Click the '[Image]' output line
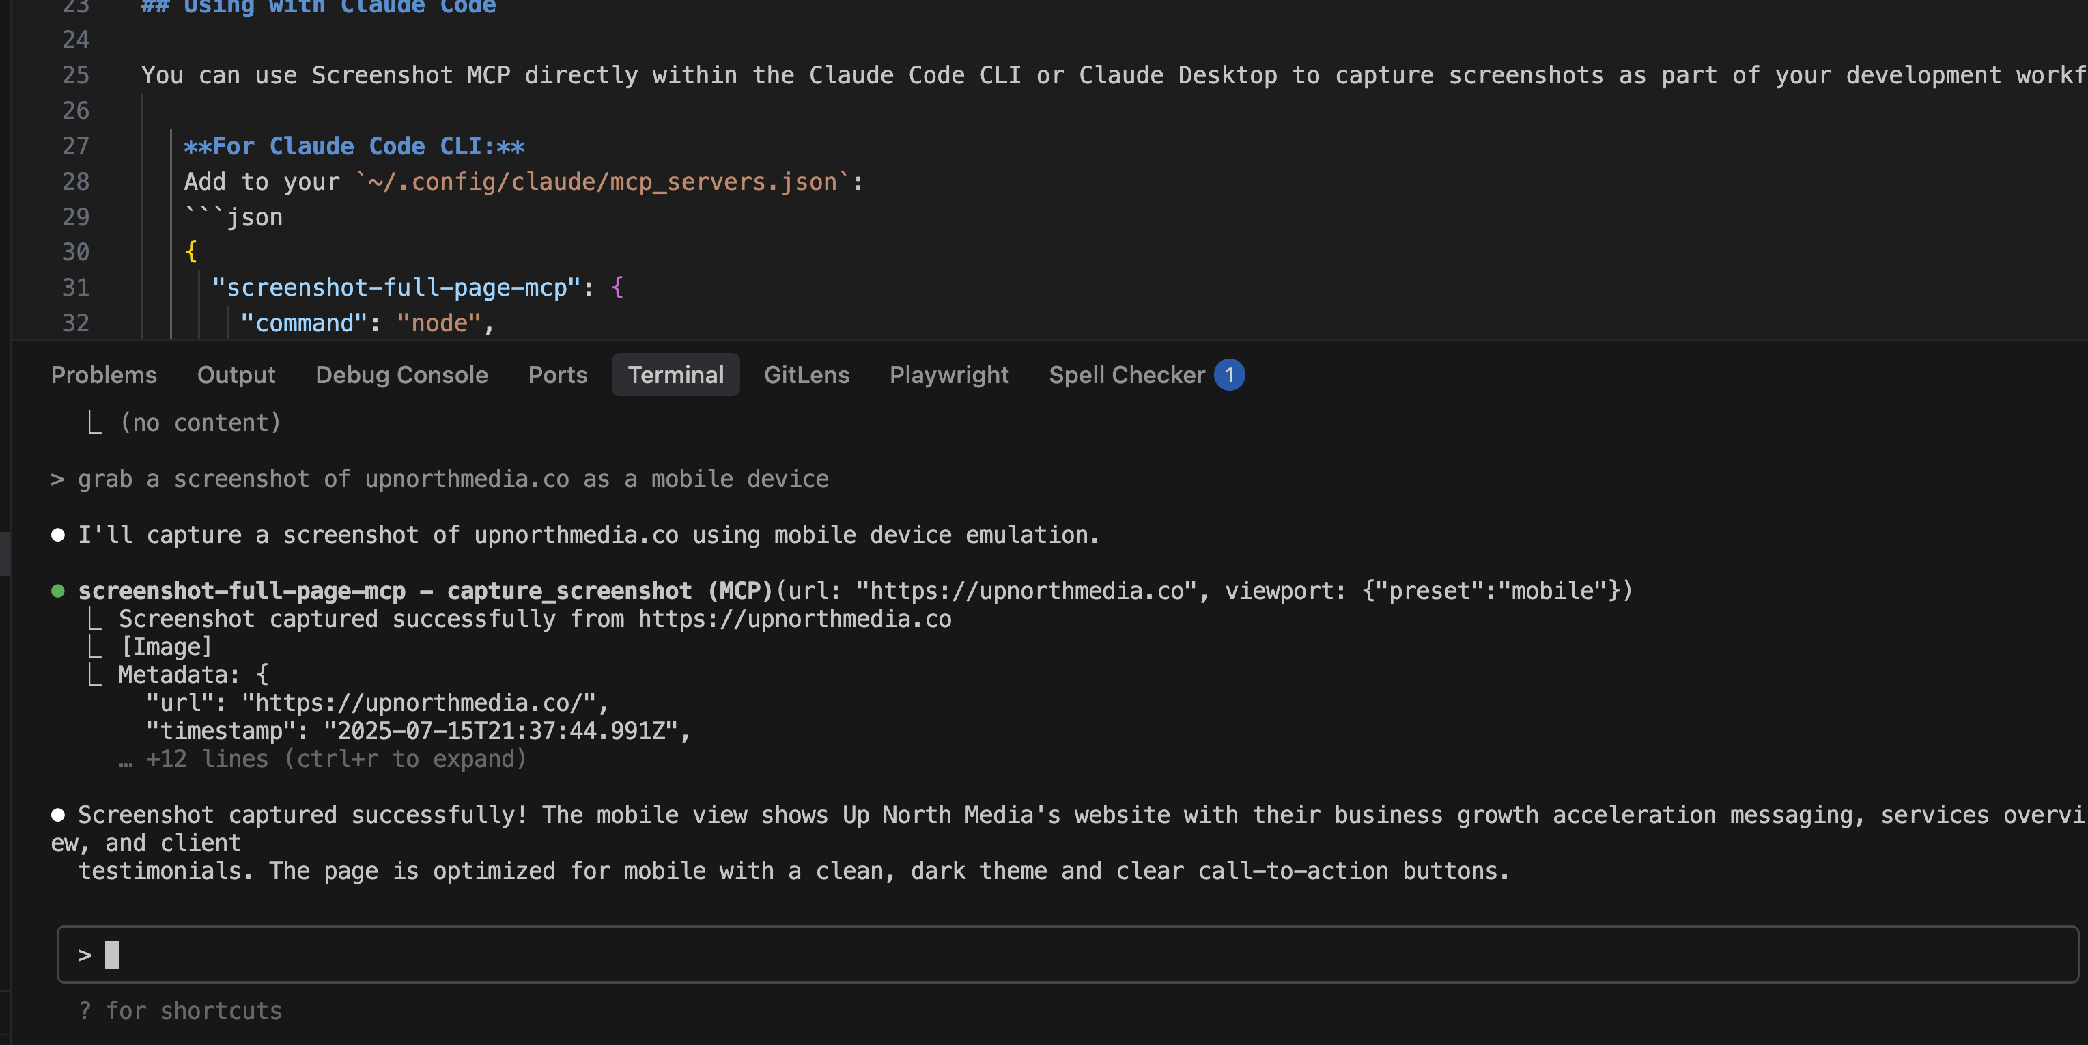The image size is (2088, 1045). (x=165, y=647)
